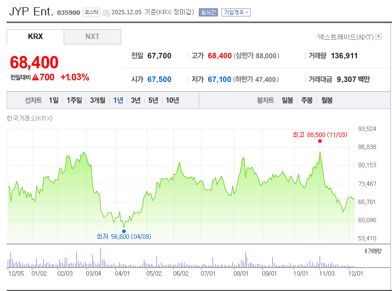Click the 상한가 88,000 text
This screenshot has width=392, height=291.
256,56
